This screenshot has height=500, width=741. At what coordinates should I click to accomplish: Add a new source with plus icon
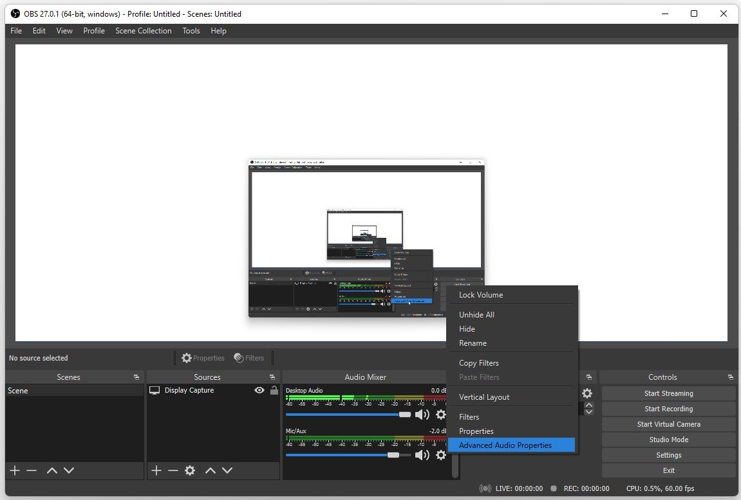click(x=156, y=470)
